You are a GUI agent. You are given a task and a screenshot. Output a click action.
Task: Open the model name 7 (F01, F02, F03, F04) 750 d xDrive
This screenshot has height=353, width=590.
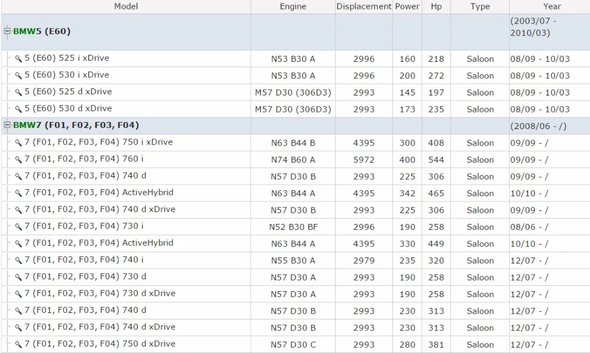pyautogui.click(x=100, y=344)
